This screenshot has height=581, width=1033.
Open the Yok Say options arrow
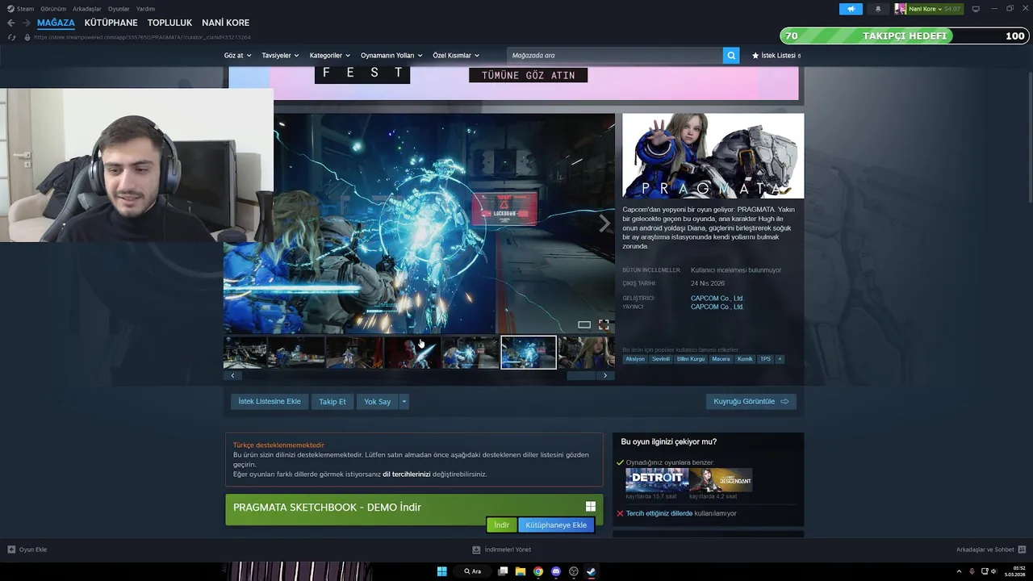tap(404, 401)
